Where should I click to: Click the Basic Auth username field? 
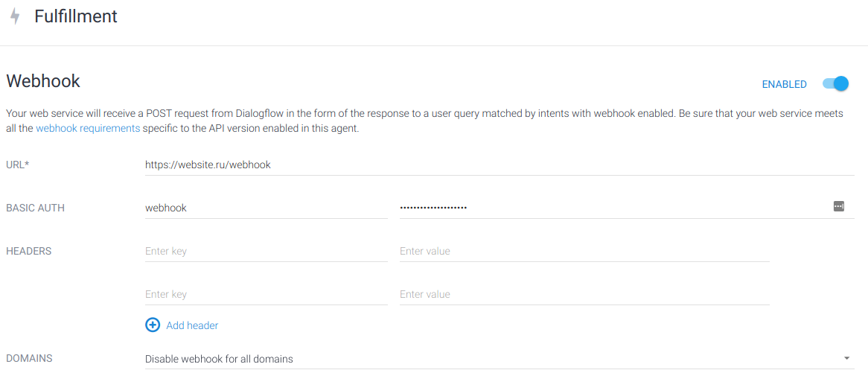point(266,208)
